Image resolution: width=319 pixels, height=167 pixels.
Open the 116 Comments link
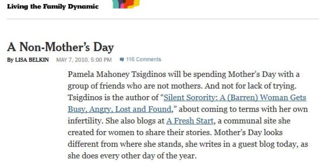pos(144,59)
